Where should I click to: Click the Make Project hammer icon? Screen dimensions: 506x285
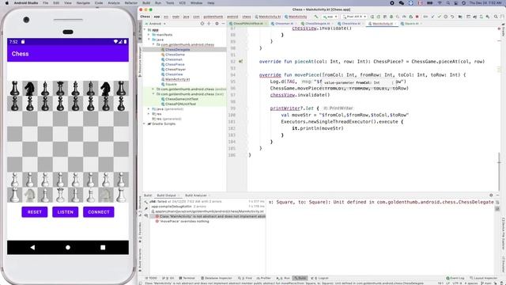coord(316,17)
